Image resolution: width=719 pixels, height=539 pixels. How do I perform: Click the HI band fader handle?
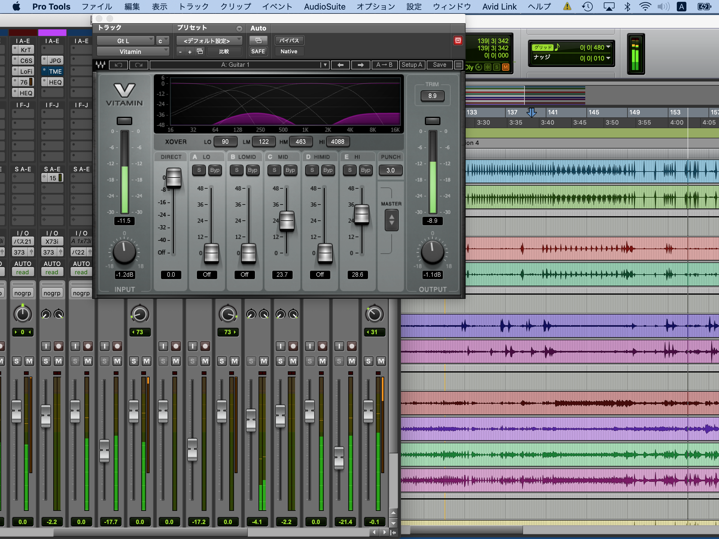click(361, 214)
